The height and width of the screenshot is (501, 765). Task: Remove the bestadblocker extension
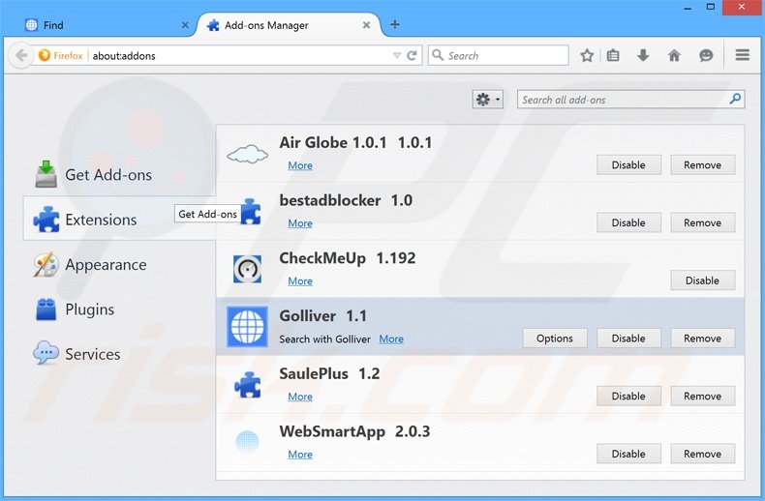[703, 222]
